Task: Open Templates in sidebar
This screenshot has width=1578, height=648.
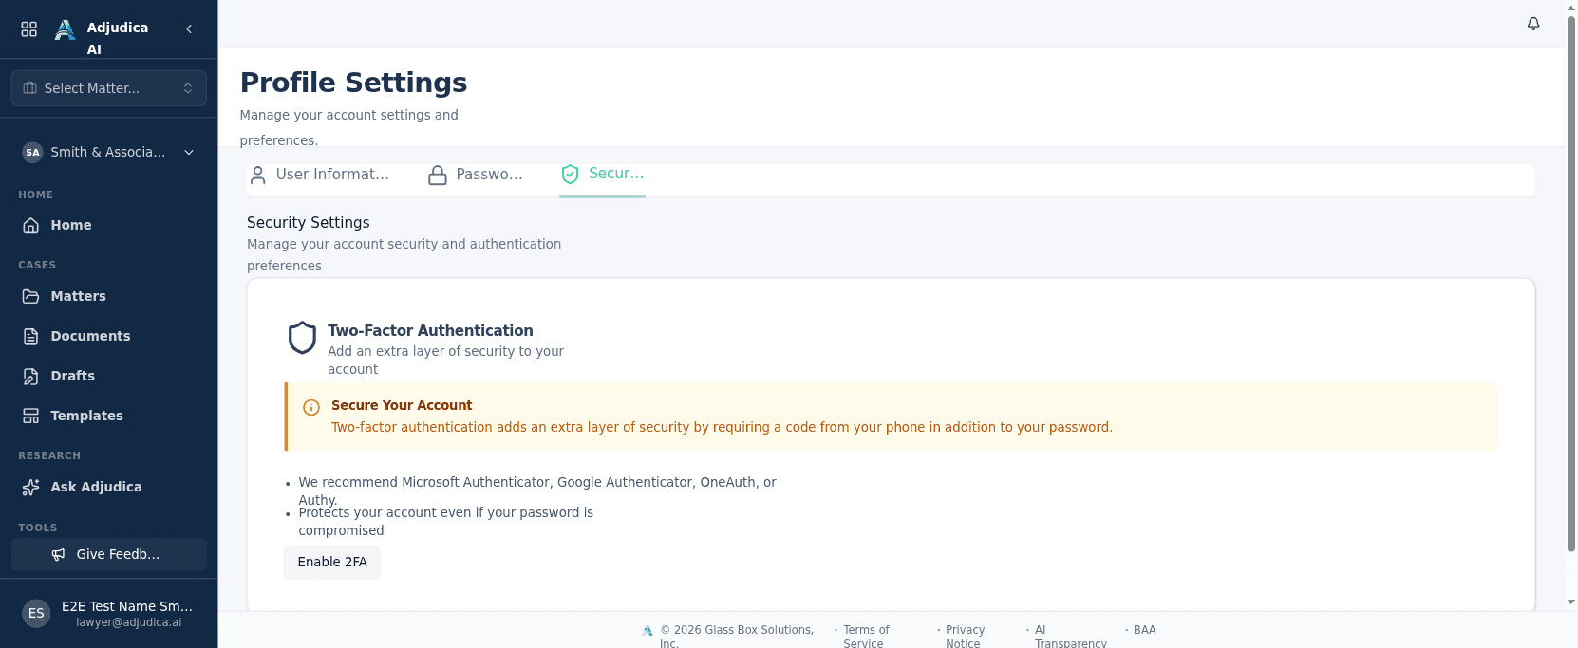Action: tap(109, 416)
